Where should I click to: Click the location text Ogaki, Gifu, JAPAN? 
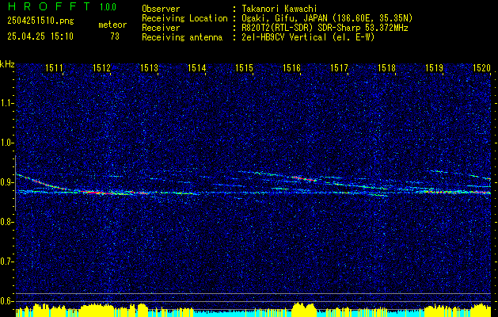pos(284,18)
